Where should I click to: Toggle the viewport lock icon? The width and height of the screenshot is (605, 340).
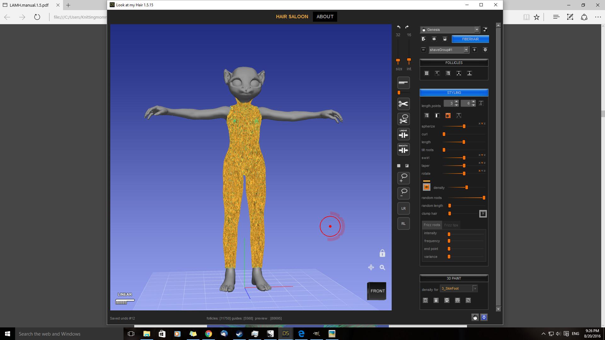(382, 253)
